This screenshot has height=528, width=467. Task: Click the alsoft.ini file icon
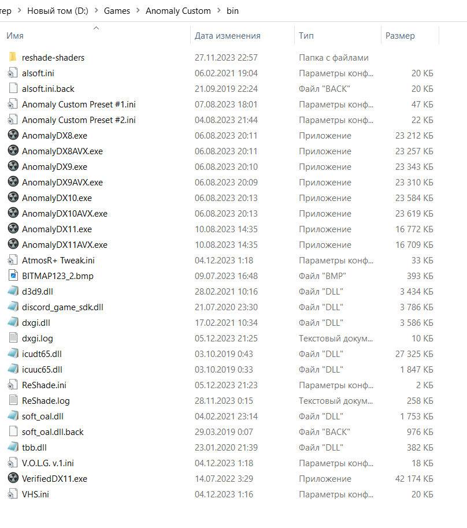pos(13,73)
